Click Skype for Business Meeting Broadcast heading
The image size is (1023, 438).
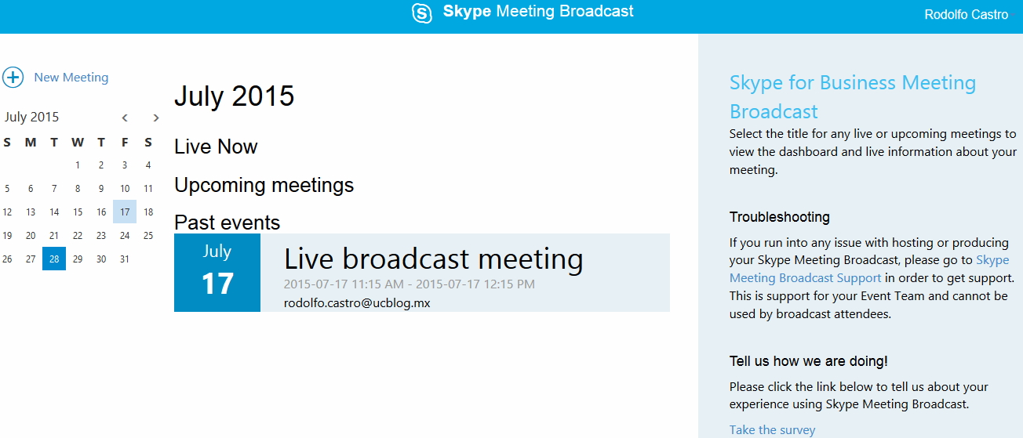coord(853,97)
